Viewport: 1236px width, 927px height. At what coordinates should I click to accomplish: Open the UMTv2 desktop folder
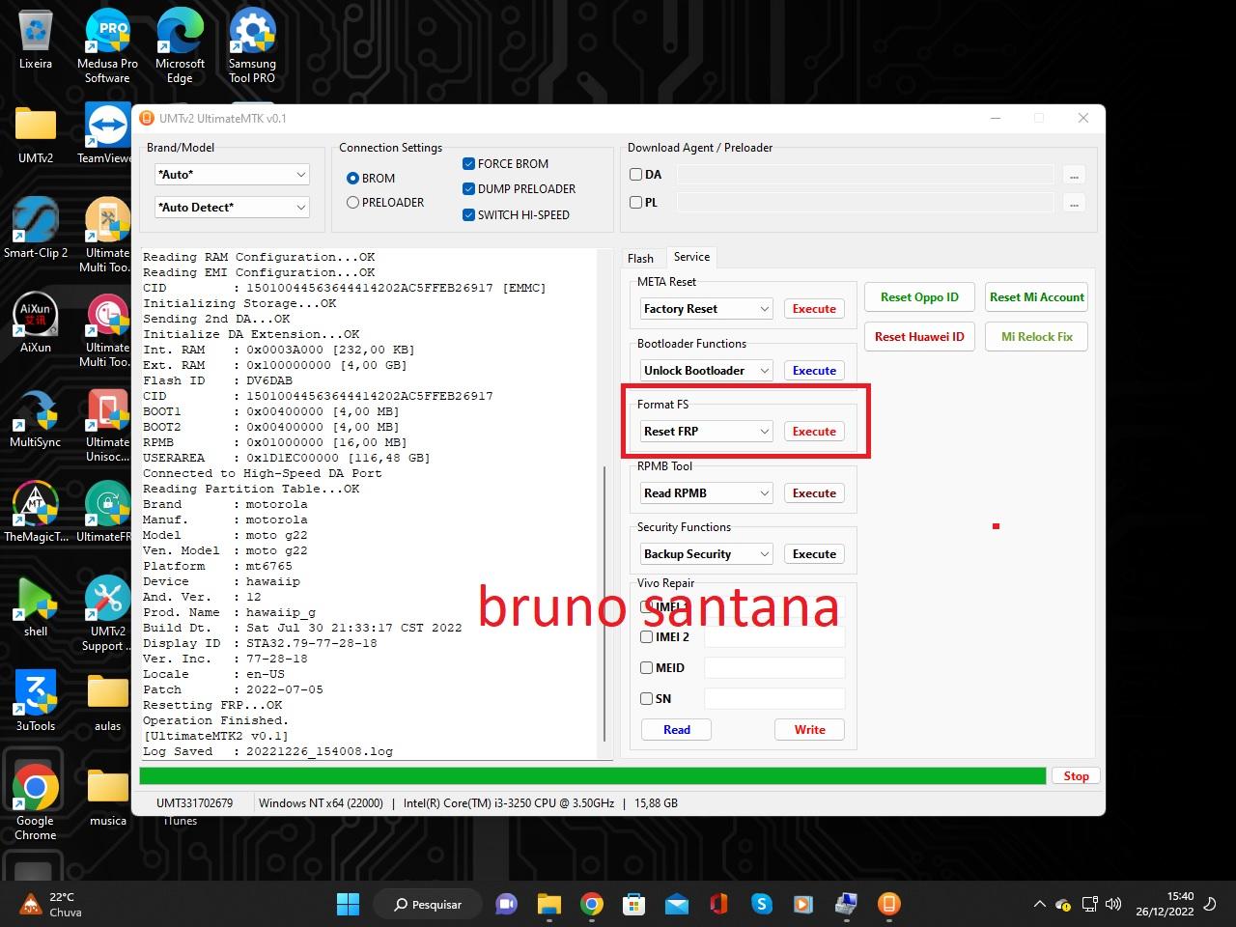(x=36, y=134)
